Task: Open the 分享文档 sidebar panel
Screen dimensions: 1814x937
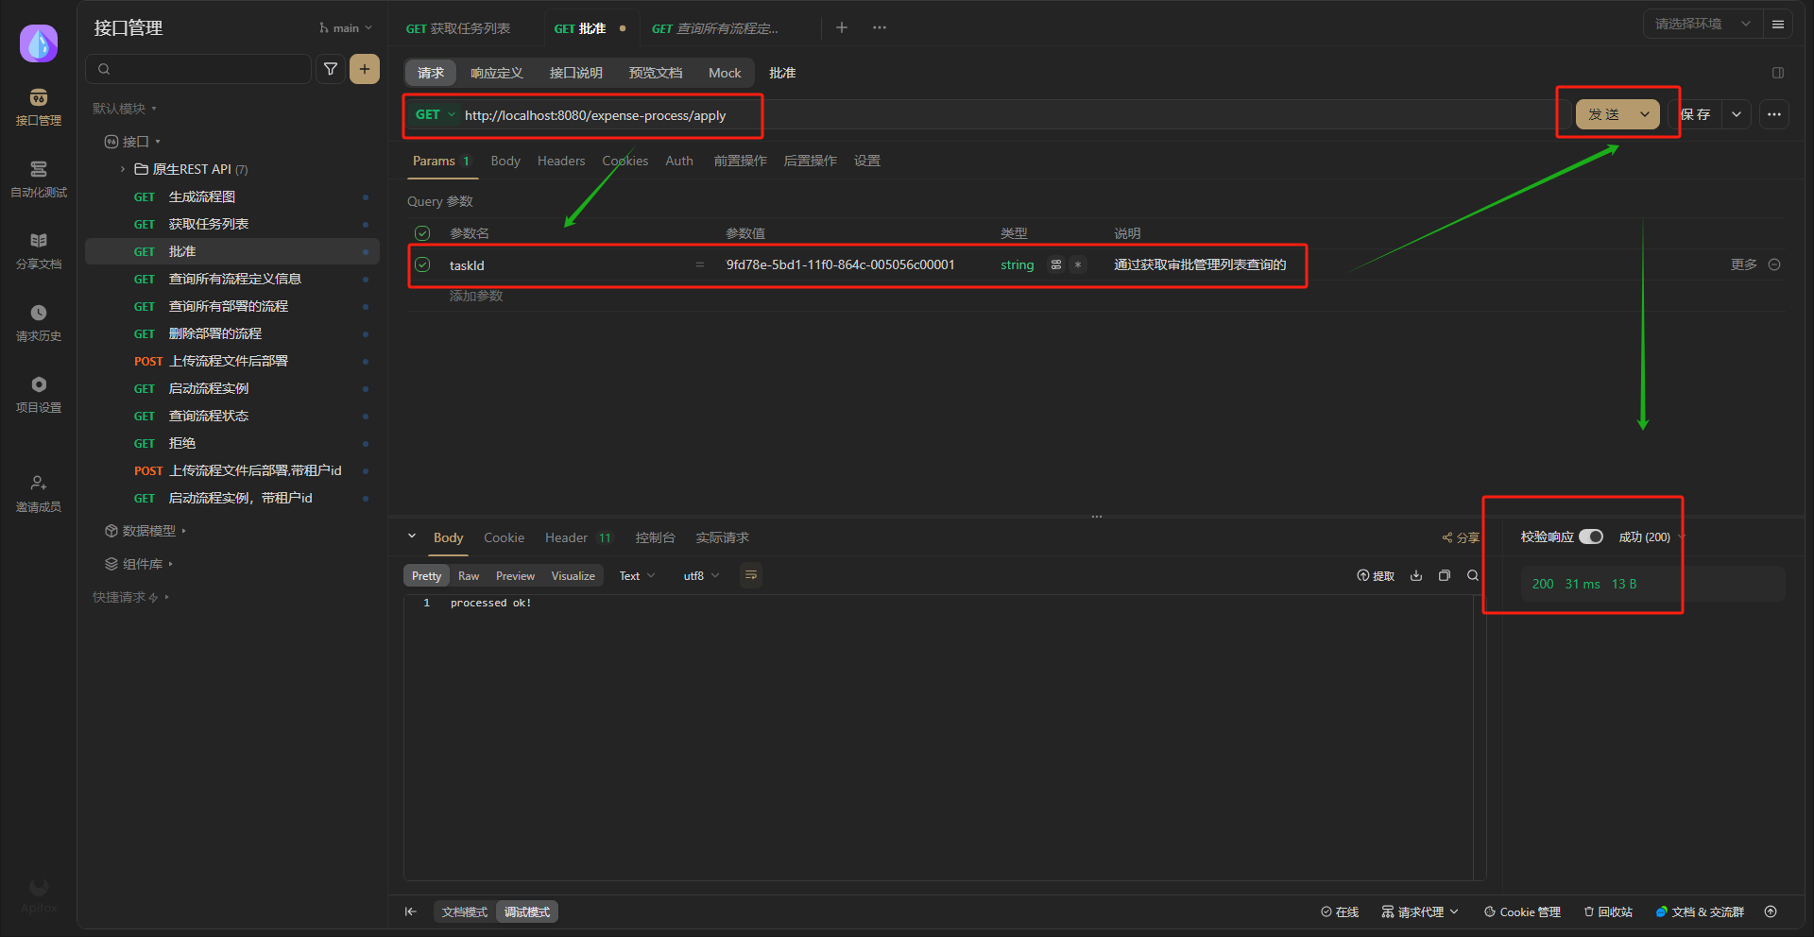Action: (38, 250)
